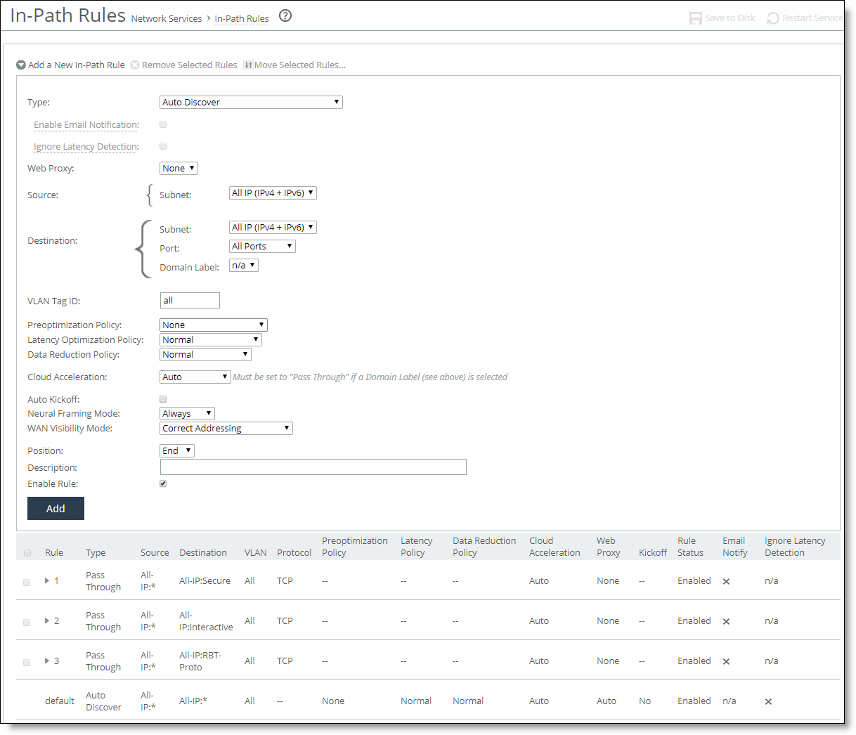Click the Move Selected Rules icon
The image size is (856, 735).
pos(248,65)
